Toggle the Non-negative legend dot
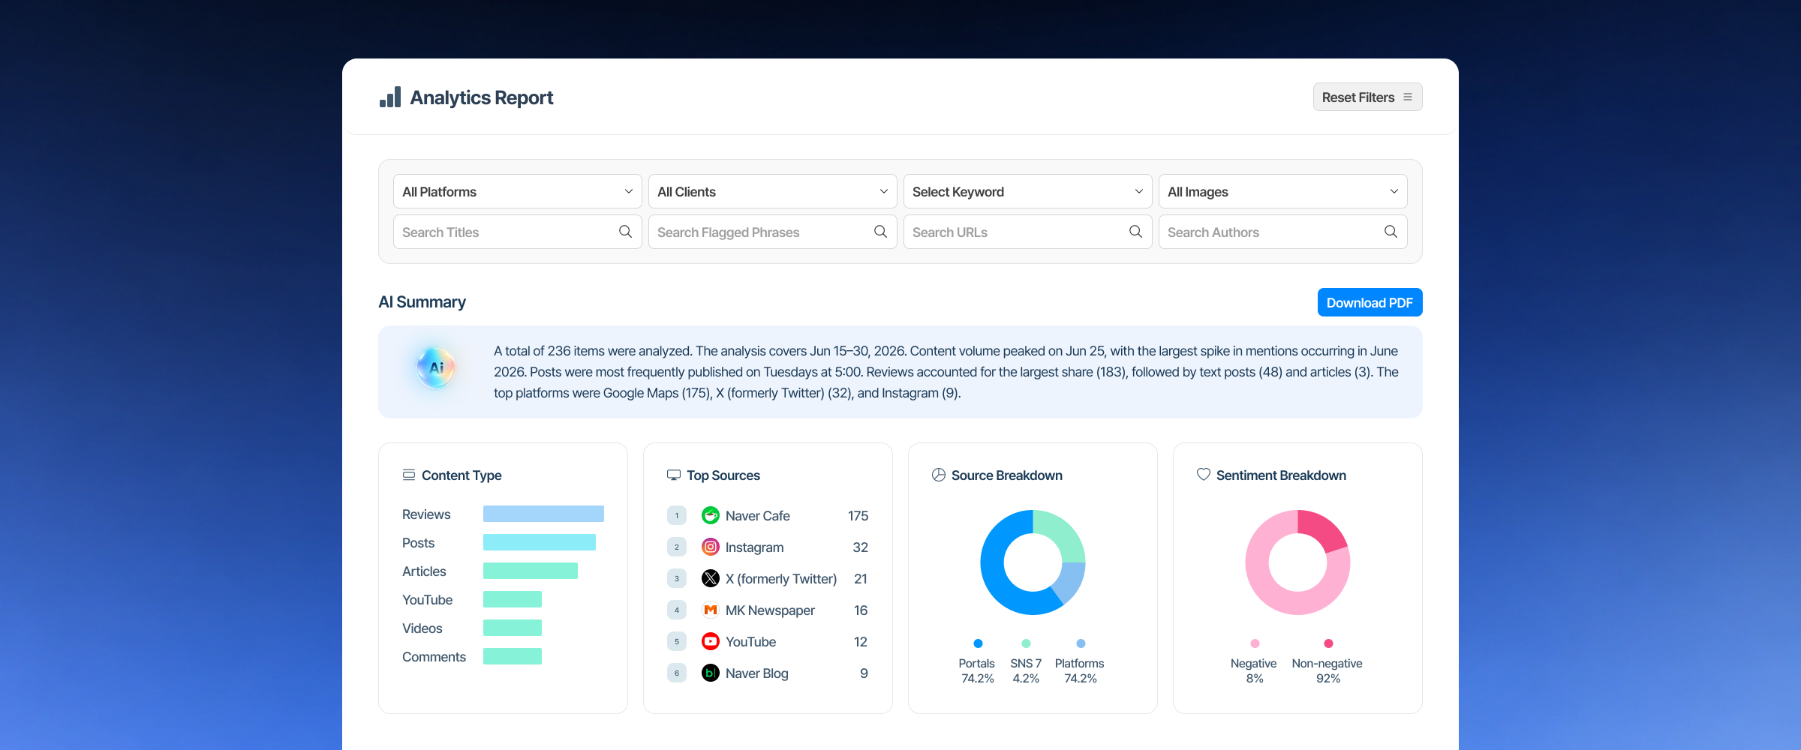The height and width of the screenshot is (750, 1801). 1328,643
